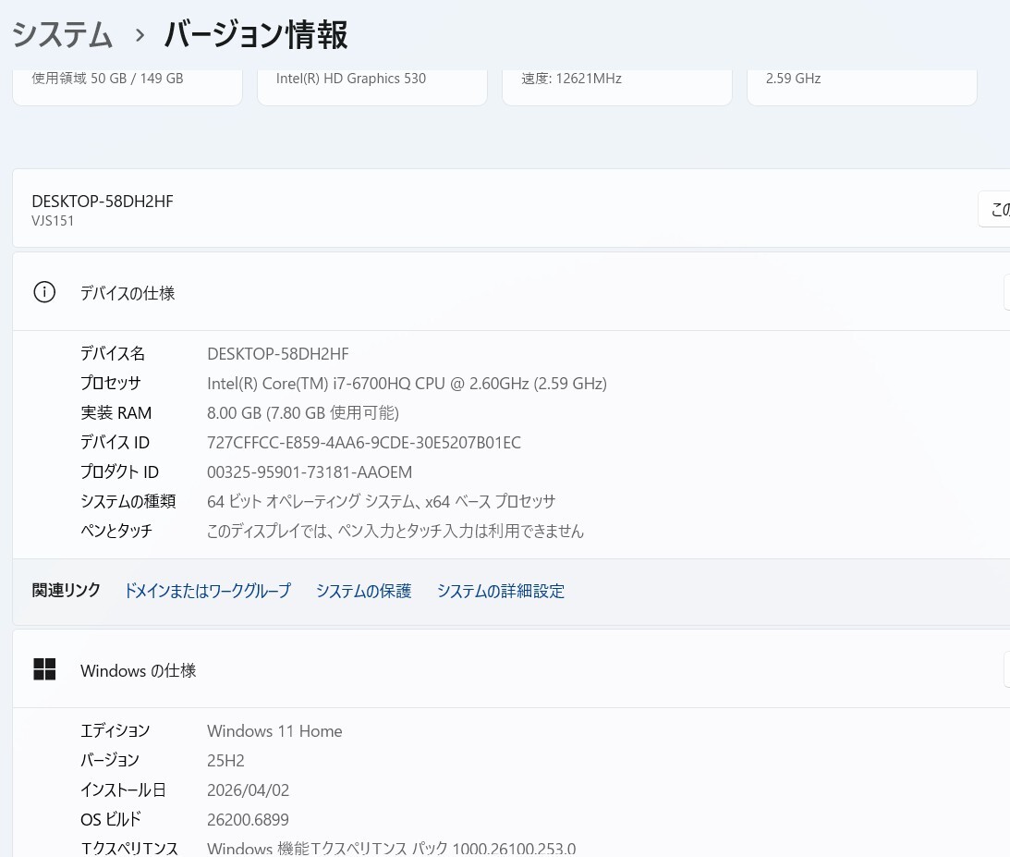Image resolution: width=1010 pixels, height=857 pixels.
Task: Click the Windows logo icon beside Windows の仕様
Action: (x=44, y=669)
